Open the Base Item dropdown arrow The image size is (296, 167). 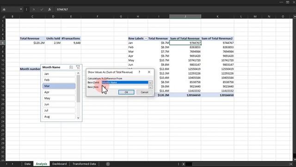[150, 87]
